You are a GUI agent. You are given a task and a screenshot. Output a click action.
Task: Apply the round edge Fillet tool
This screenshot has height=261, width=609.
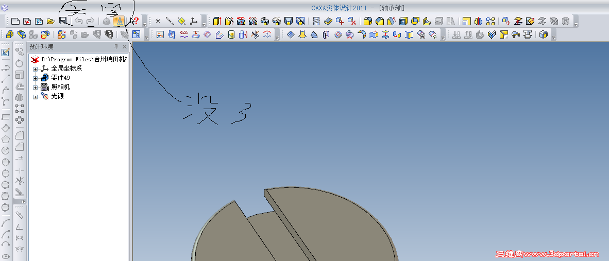coord(368,21)
